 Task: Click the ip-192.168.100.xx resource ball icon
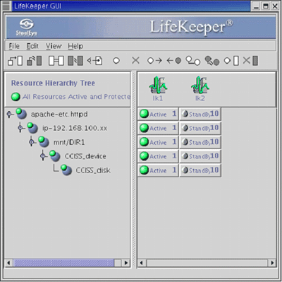pyautogui.click(x=32, y=128)
